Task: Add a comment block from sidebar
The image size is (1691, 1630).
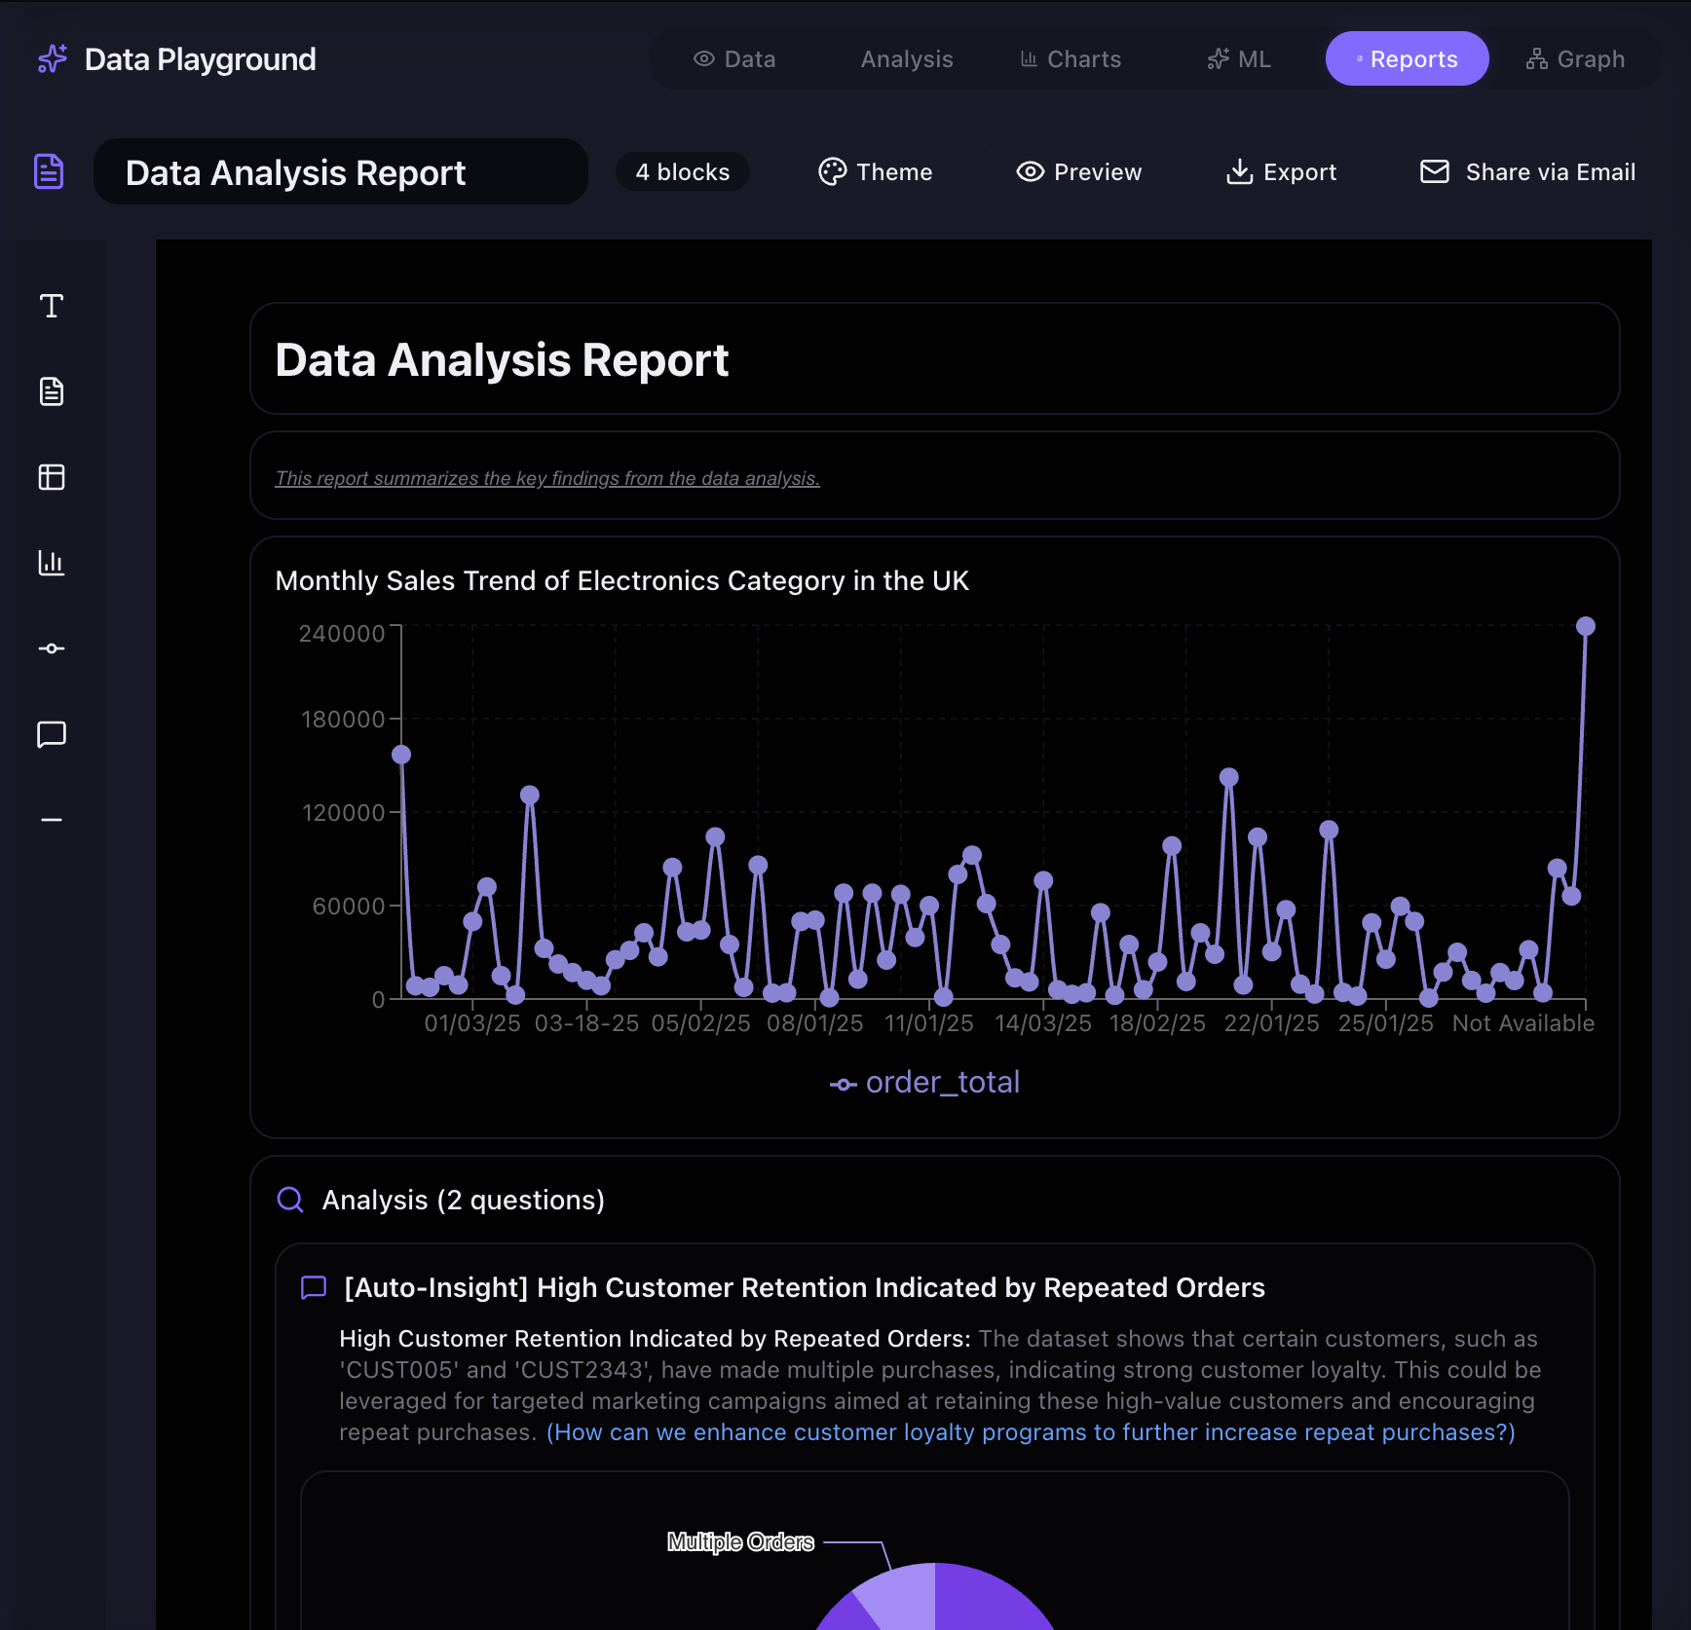Action: click(x=52, y=734)
